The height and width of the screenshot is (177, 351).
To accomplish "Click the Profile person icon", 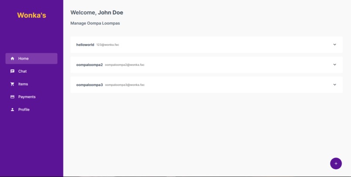I will click(x=13, y=110).
